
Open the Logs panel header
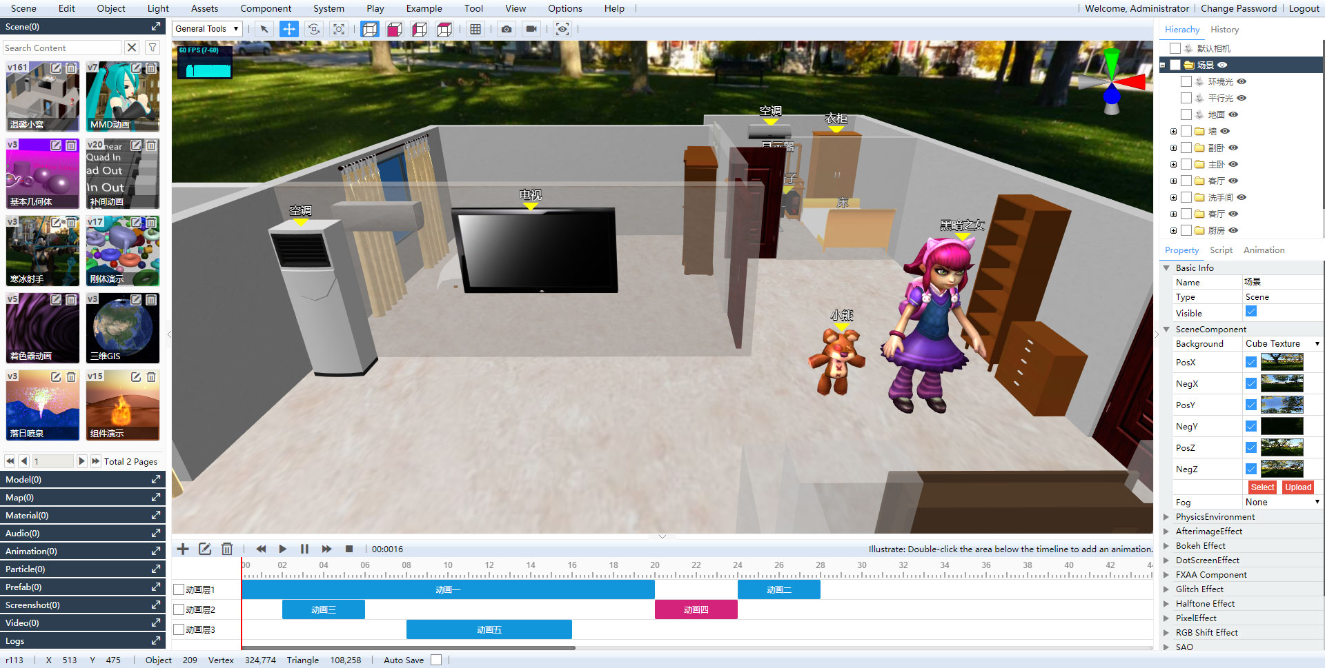tap(83, 640)
